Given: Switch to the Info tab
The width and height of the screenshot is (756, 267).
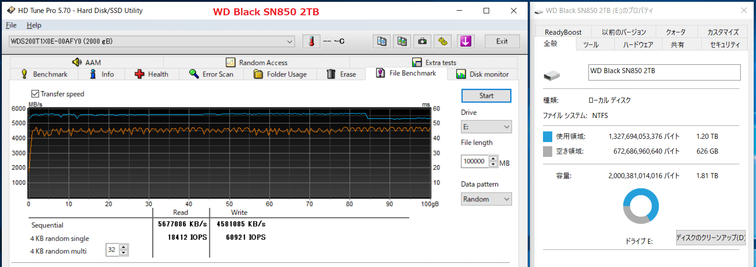Looking at the screenshot, I should (102, 74).
